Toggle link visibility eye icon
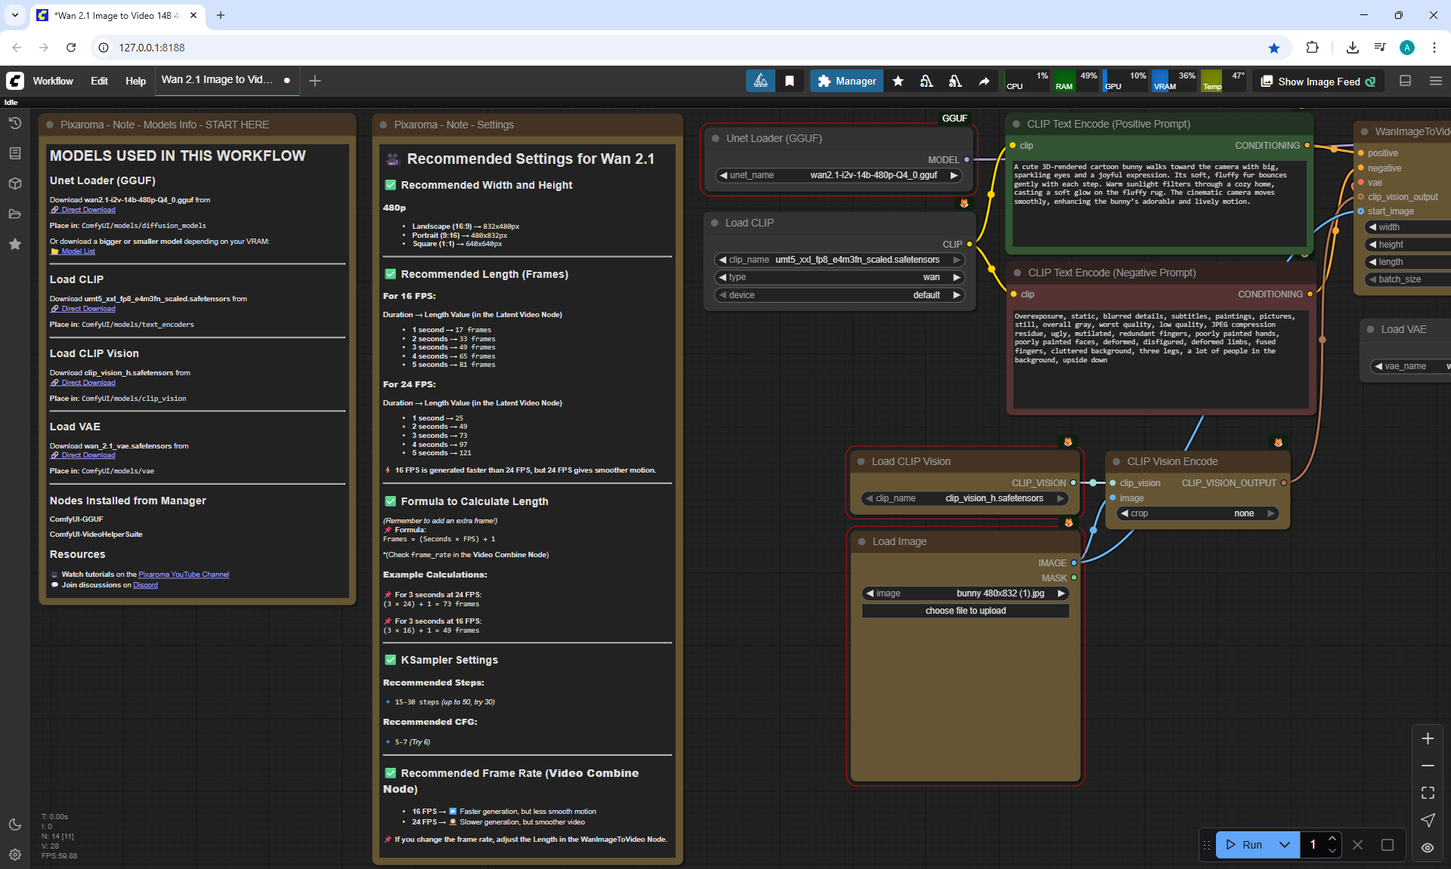1451x869 pixels. (x=1428, y=847)
